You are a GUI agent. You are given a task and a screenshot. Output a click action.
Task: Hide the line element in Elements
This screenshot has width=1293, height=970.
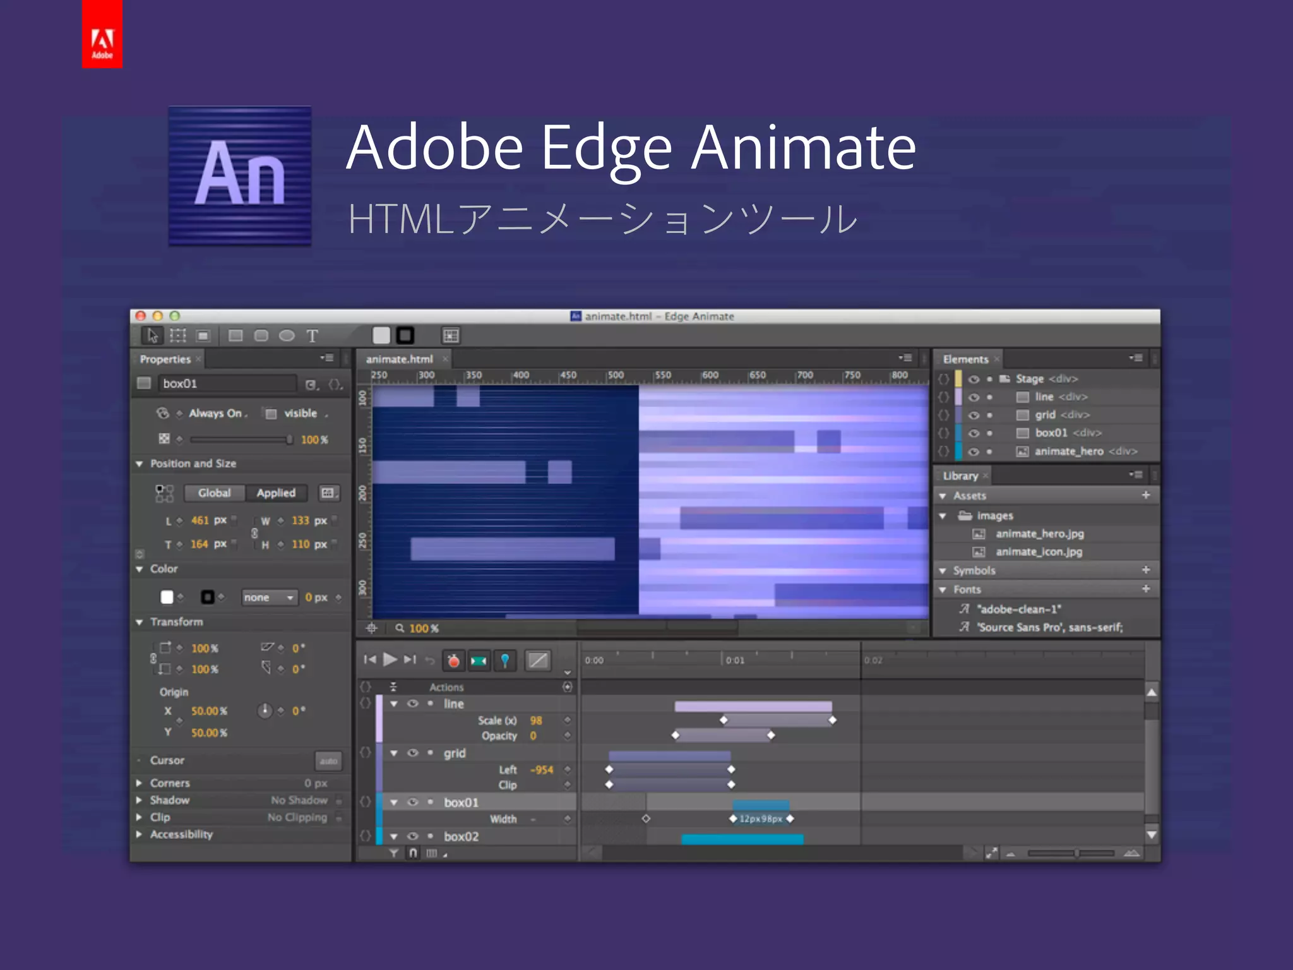[x=974, y=397]
